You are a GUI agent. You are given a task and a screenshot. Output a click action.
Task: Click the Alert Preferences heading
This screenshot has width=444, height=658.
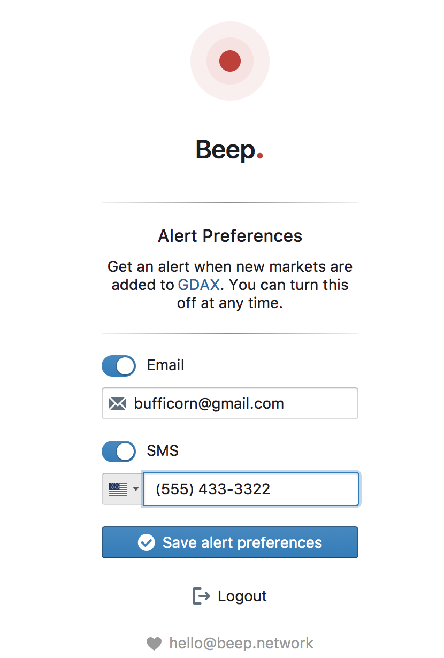click(x=230, y=236)
